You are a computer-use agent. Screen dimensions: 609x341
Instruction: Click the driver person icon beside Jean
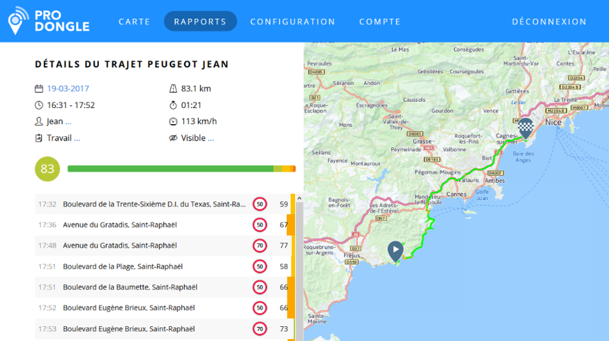point(39,122)
